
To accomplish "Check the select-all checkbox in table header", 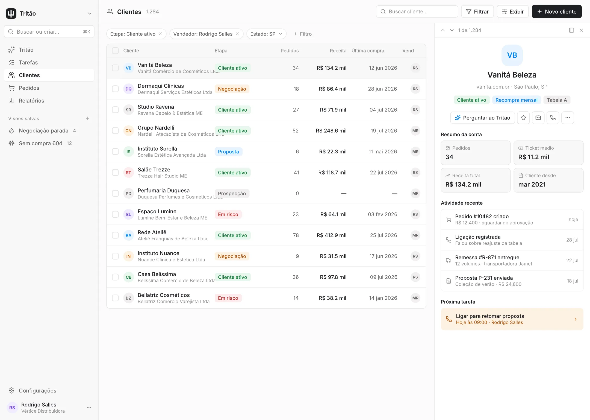I will pos(115,51).
